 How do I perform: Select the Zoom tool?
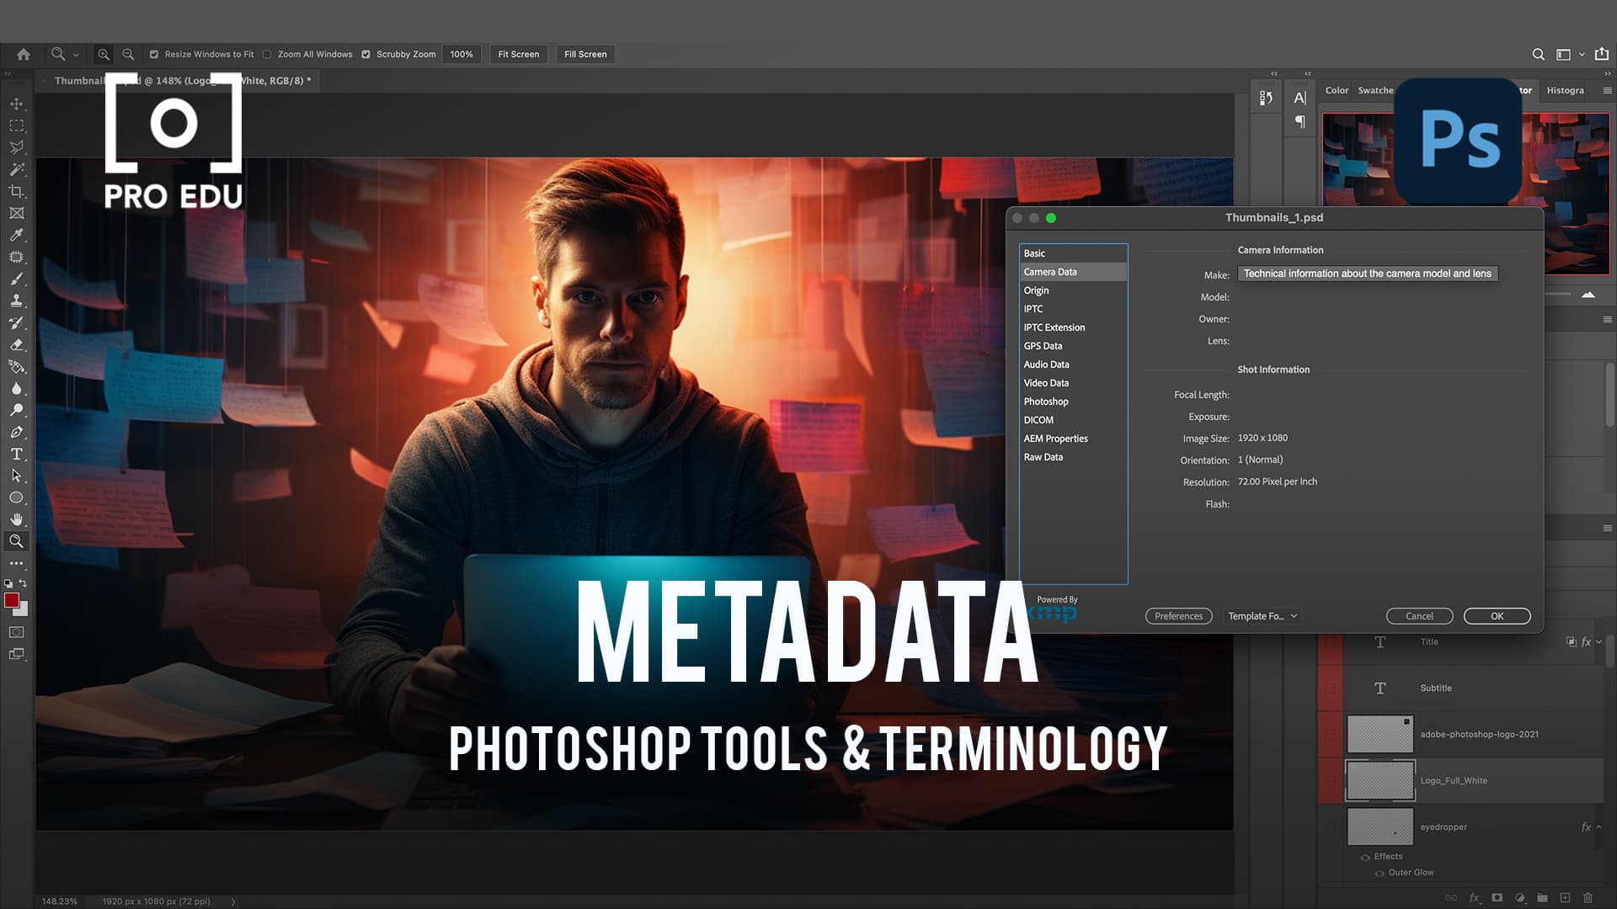15,542
